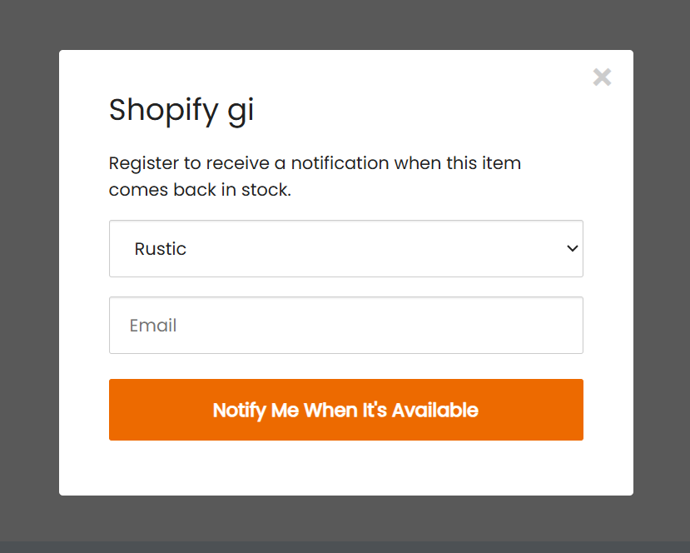The height and width of the screenshot is (553, 690).
Task: Click the register notification description text
Action: [315, 163]
